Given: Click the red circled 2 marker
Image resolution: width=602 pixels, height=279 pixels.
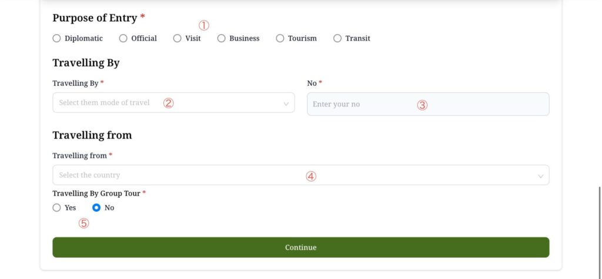Looking at the screenshot, I should click(168, 103).
